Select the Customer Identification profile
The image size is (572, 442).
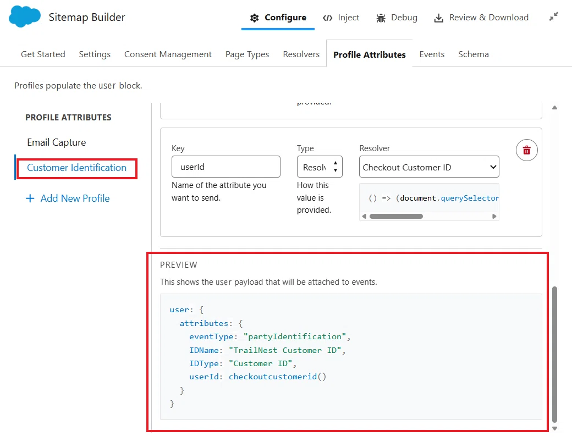(76, 168)
